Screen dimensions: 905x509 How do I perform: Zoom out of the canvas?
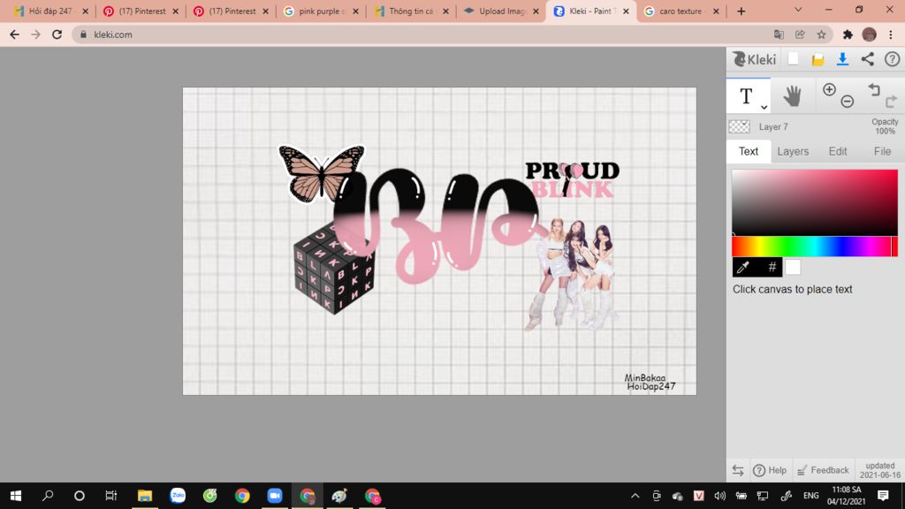(847, 102)
